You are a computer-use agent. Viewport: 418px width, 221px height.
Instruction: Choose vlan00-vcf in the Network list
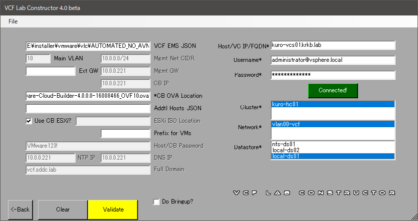[x=332, y=124]
